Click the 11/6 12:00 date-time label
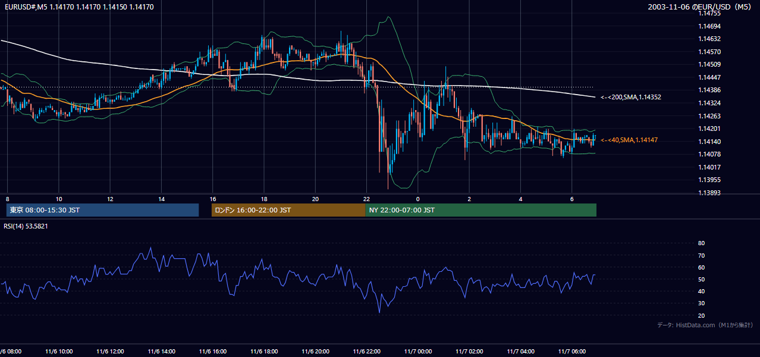The width and height of the screenshot is (760, 357). coord(110,352)
